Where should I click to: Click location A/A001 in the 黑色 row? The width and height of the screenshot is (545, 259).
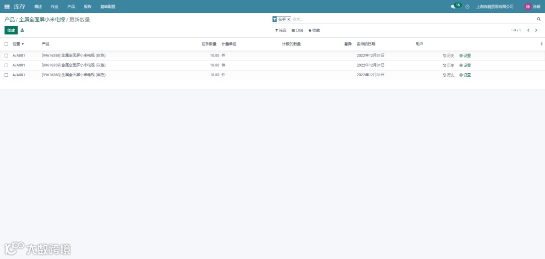click(x=19, y=75)
